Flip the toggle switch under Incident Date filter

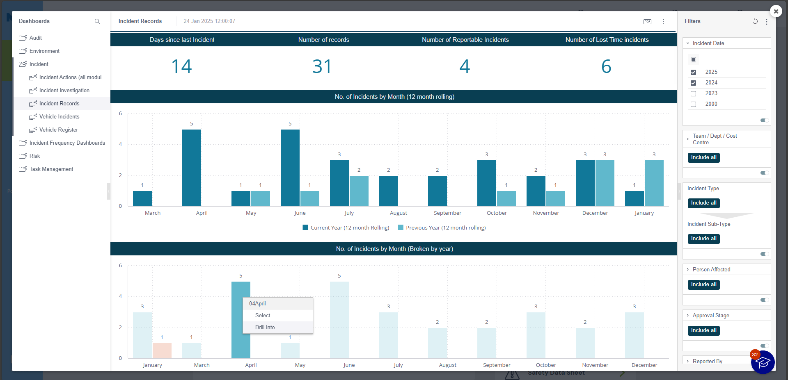[764, 121]
